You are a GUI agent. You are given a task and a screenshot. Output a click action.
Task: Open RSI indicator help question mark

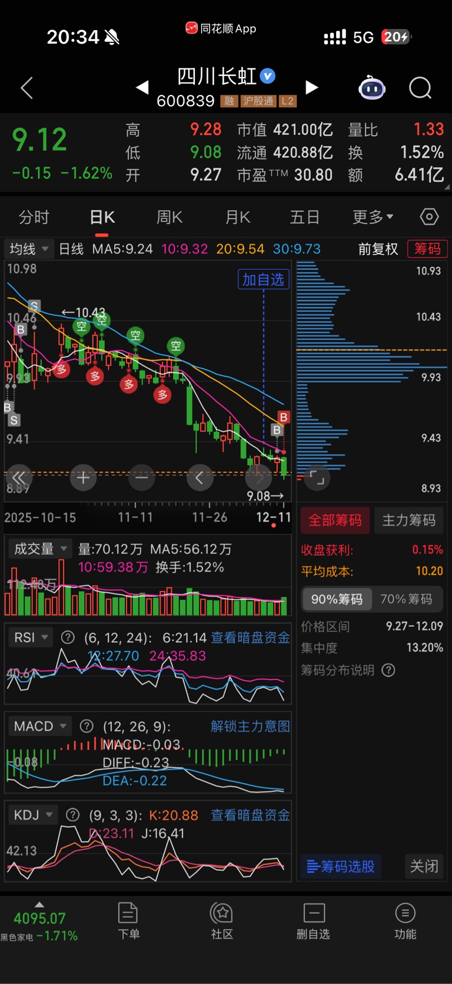(68, 638)
